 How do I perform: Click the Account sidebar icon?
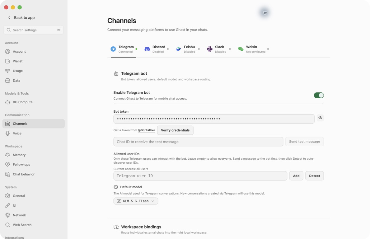point(7,51)
